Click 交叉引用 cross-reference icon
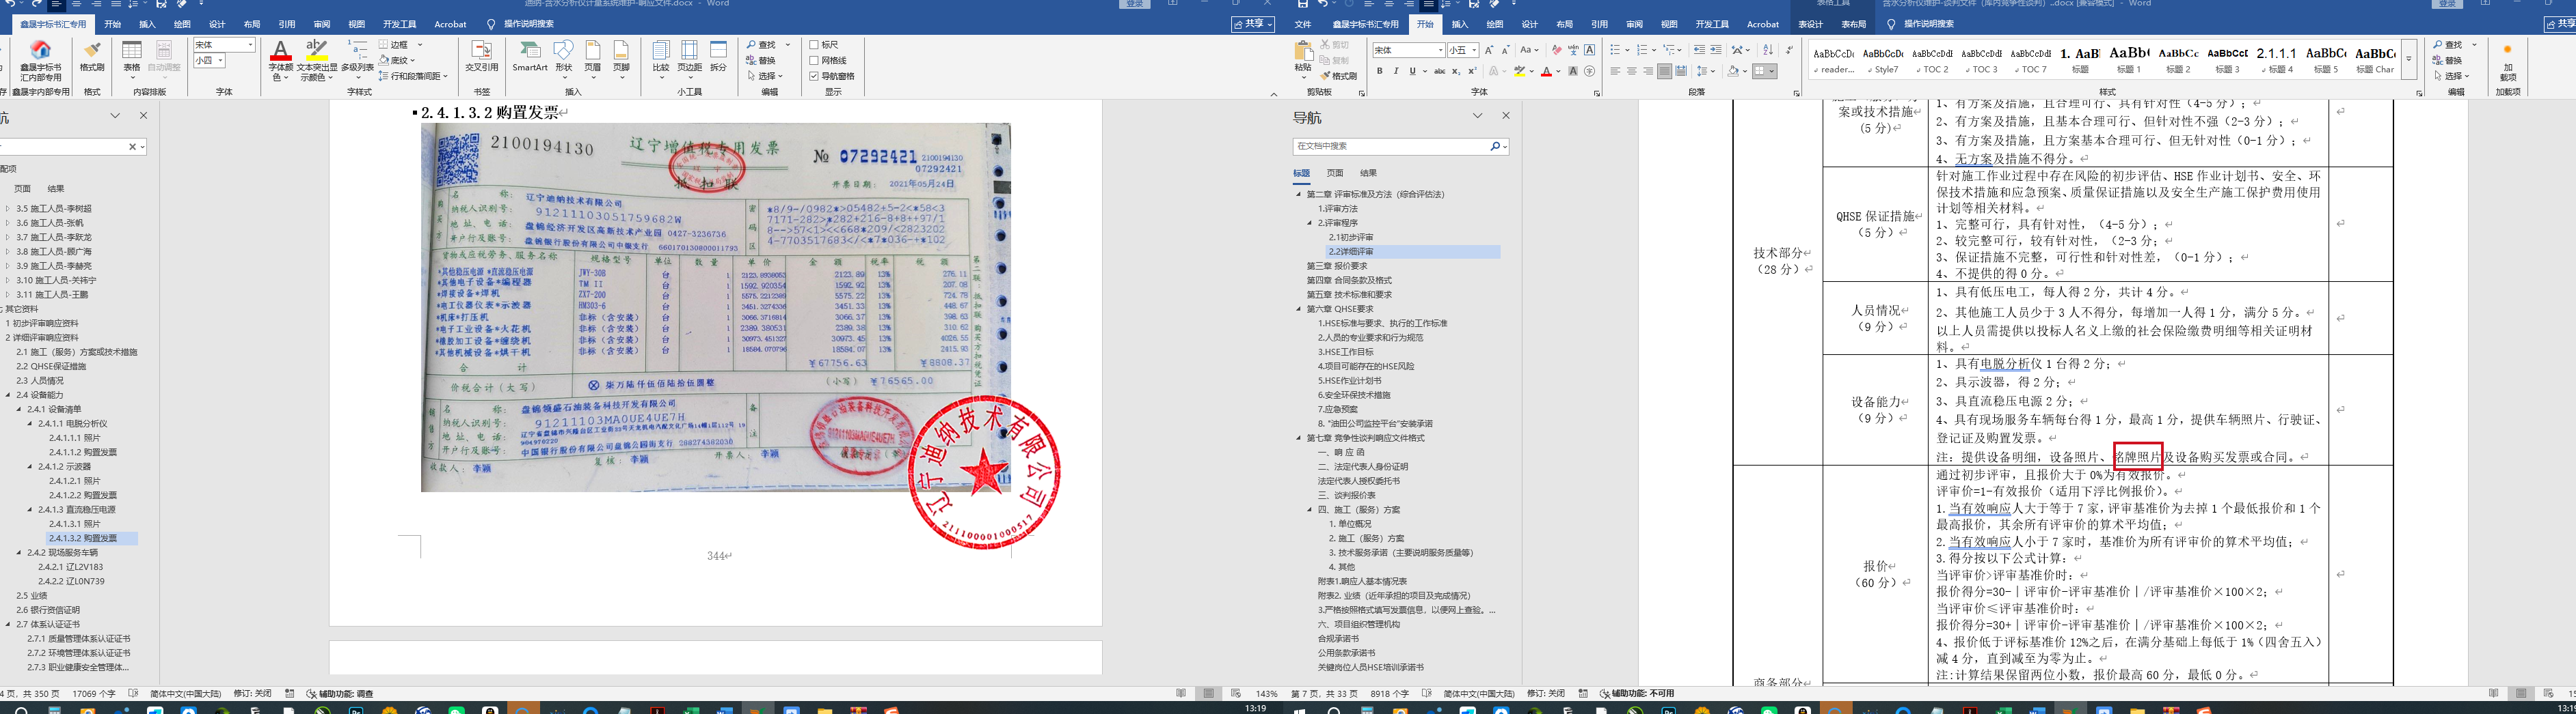Image resolution: width=2576 pixels, height=714 pixels. coord(481,57)
